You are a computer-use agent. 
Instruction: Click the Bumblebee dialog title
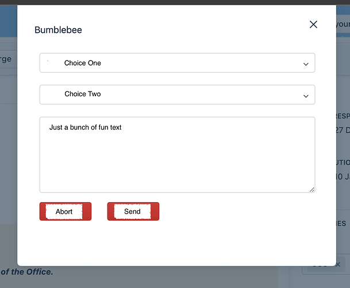tap(58, 30)
